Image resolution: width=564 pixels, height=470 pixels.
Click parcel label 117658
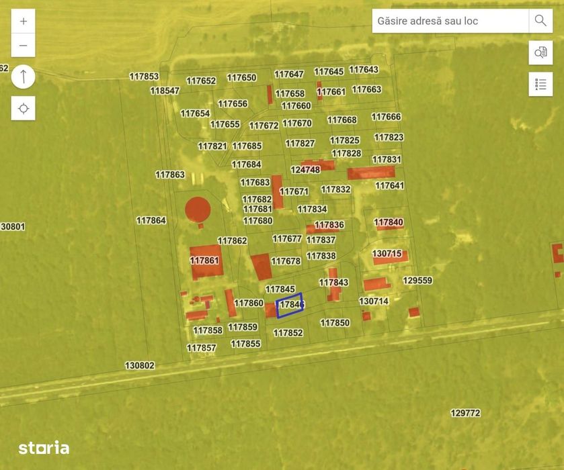pyautogui.click(x=290, y=94)
